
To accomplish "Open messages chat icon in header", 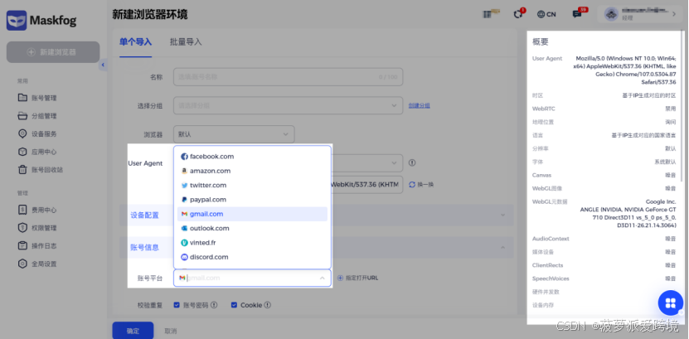I will click(579, 13).
